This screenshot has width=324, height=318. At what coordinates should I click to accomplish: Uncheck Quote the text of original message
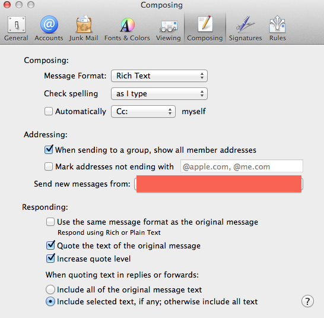click(50, 245)
